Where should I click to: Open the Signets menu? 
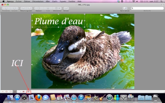pos(63,1)
